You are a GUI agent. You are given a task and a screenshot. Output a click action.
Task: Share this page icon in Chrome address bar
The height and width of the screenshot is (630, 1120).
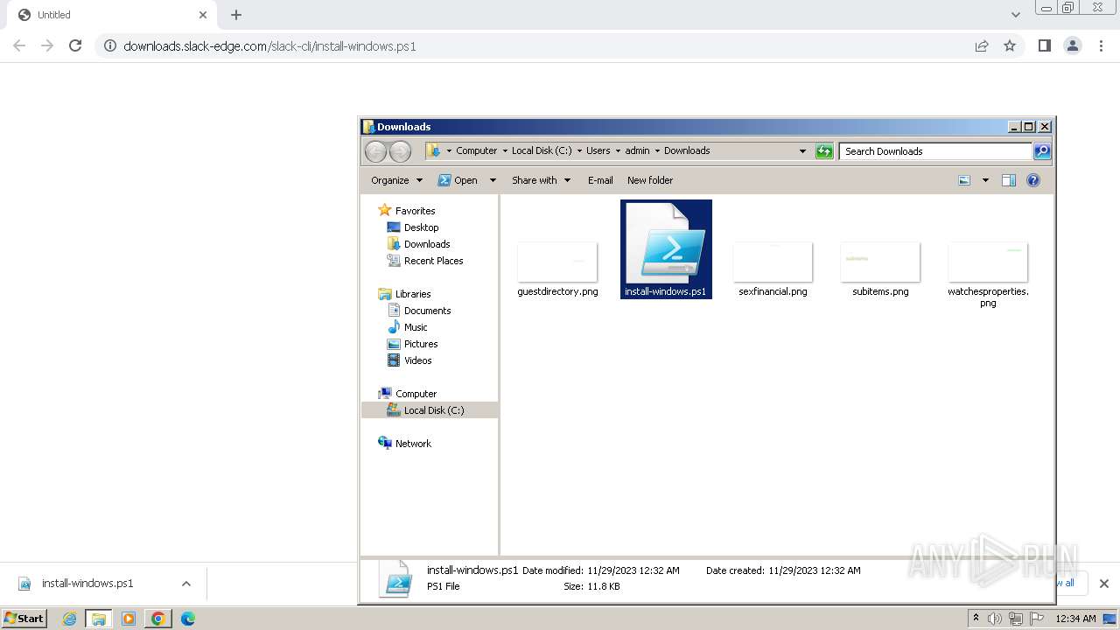pos(982,45)
